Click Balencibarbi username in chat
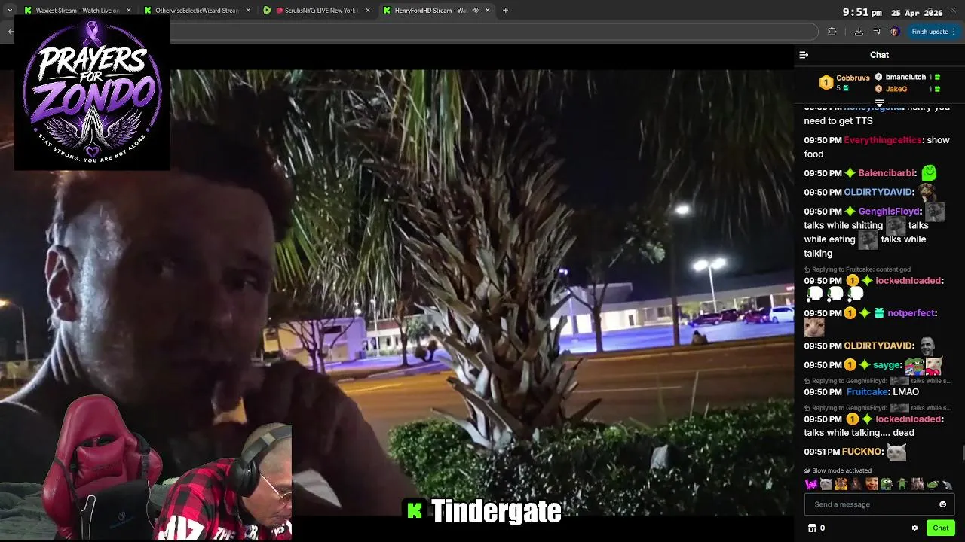 [887, 173]
